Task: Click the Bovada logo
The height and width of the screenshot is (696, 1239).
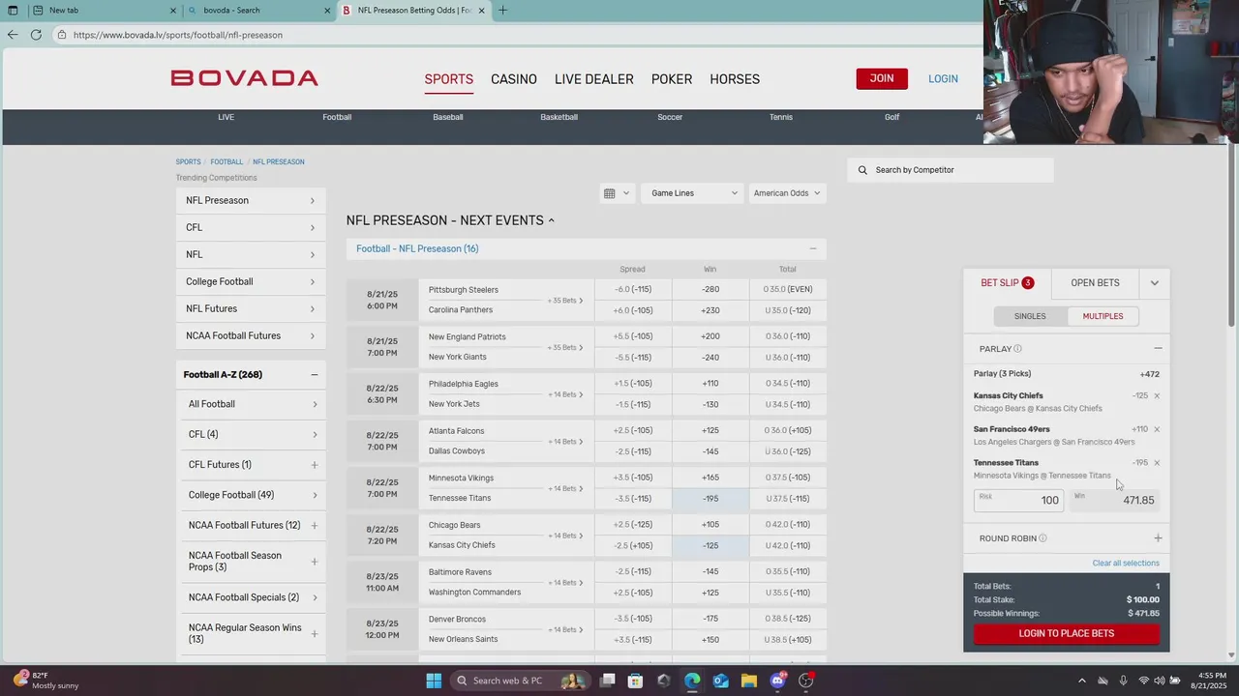Action: click(x=244, y=78)
